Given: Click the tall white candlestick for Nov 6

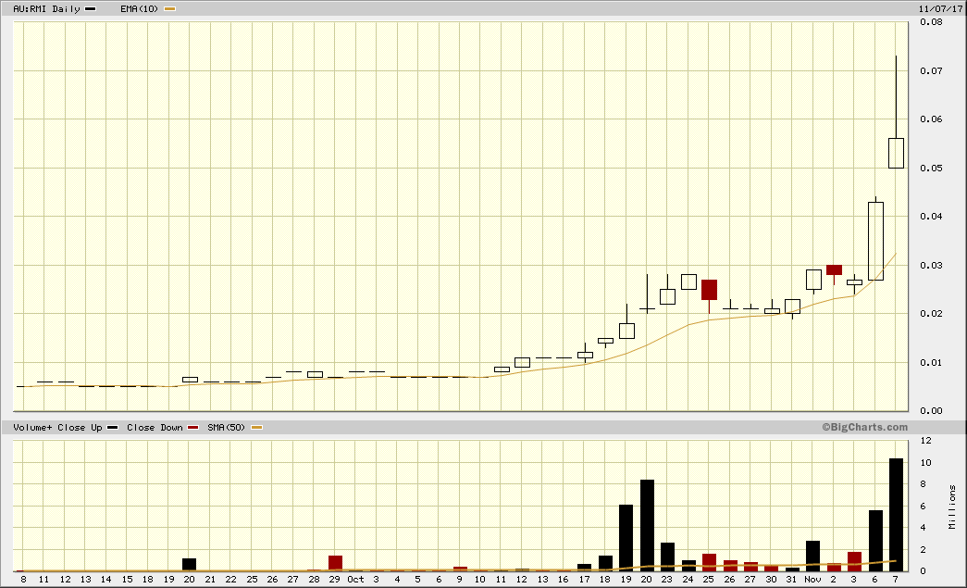Looking at the screenshot, I should (875, 242).
